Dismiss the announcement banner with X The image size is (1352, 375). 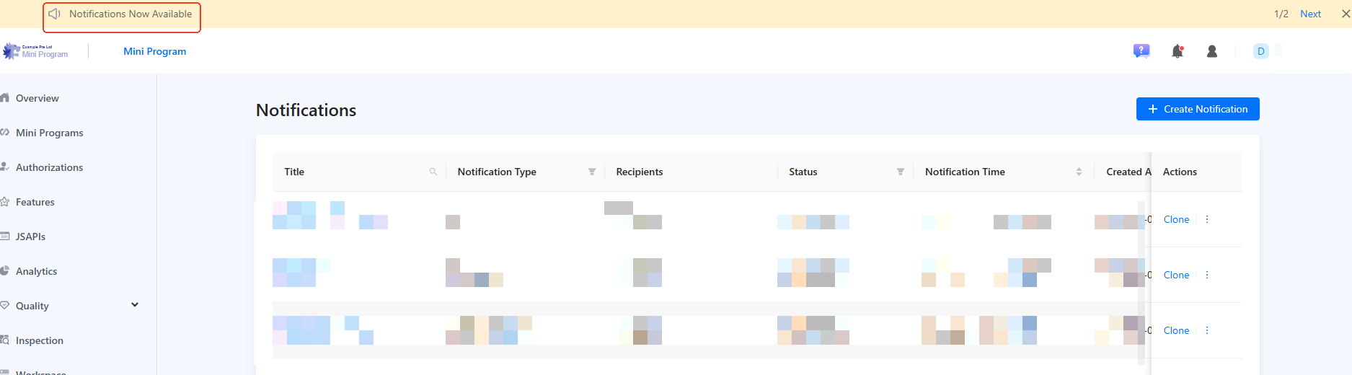click(x=1346, y=14)
